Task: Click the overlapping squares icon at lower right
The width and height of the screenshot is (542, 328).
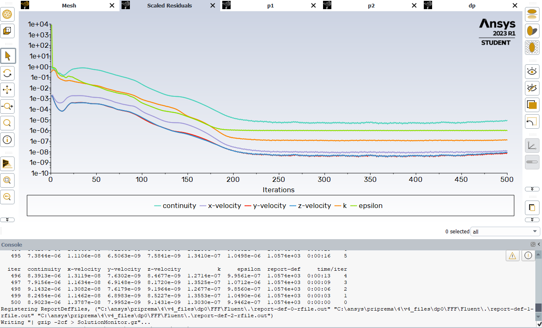Action: tap(532, 207)
